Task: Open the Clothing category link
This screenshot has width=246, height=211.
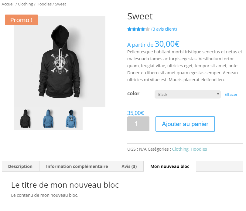Action: (26, 4)
